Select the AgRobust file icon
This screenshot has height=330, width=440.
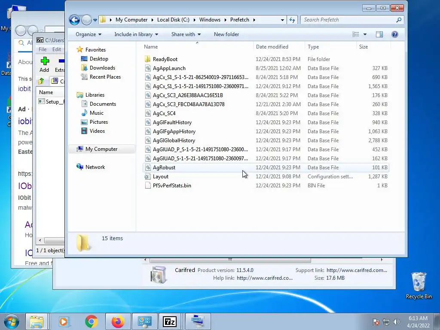click(148, 168)
